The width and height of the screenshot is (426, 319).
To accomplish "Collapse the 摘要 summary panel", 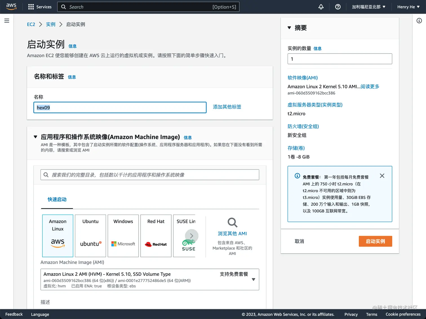I will 289,28.
